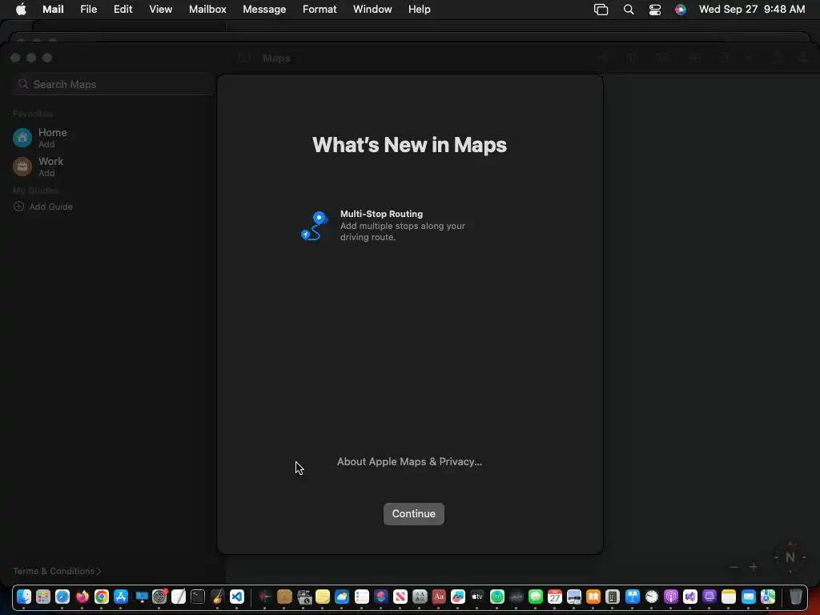Image resolution: width=820 pixels, height=615 pixels.
Task: Open the View menu
Action: coord(160,9)
